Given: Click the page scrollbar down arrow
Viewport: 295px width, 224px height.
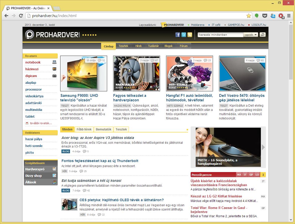Looking at the screenshot, I should (x=291, y=219).
